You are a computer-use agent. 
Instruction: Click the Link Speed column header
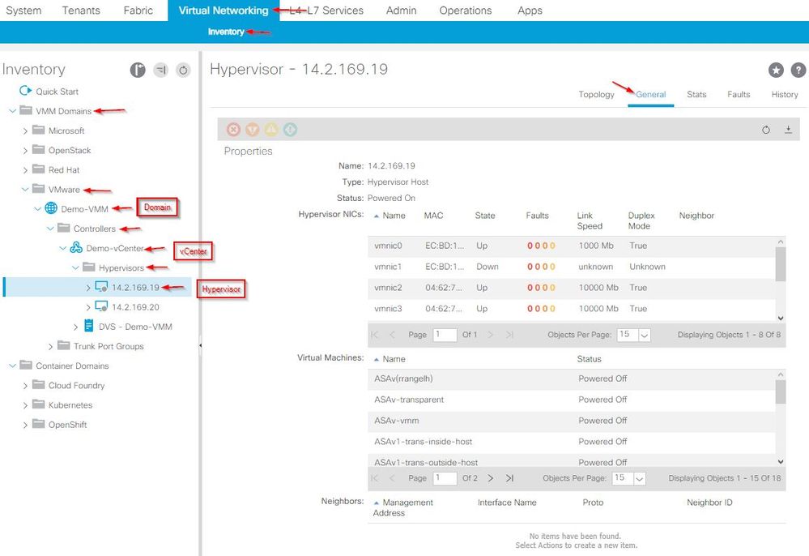[x=590, y=221]
